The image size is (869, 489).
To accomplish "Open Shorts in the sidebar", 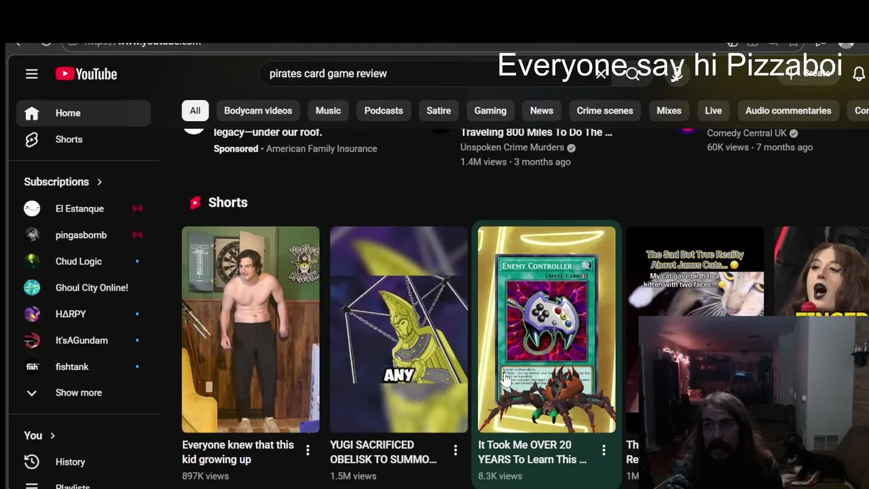I will [x=83, y=139].
